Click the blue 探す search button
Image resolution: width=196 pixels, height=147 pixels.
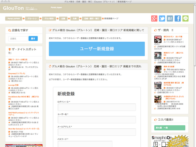[33, 39]
